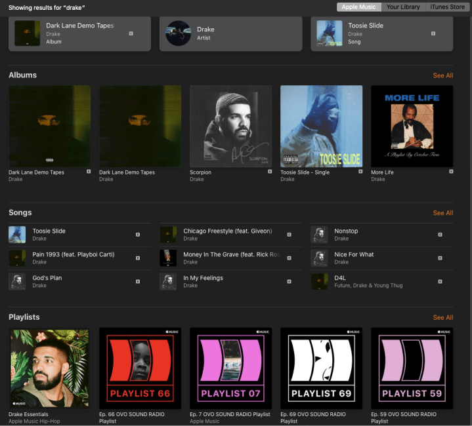Open the Toosie Slide - Single album cover
This screenshot has height=426, width=472.
tap(322, 126)
